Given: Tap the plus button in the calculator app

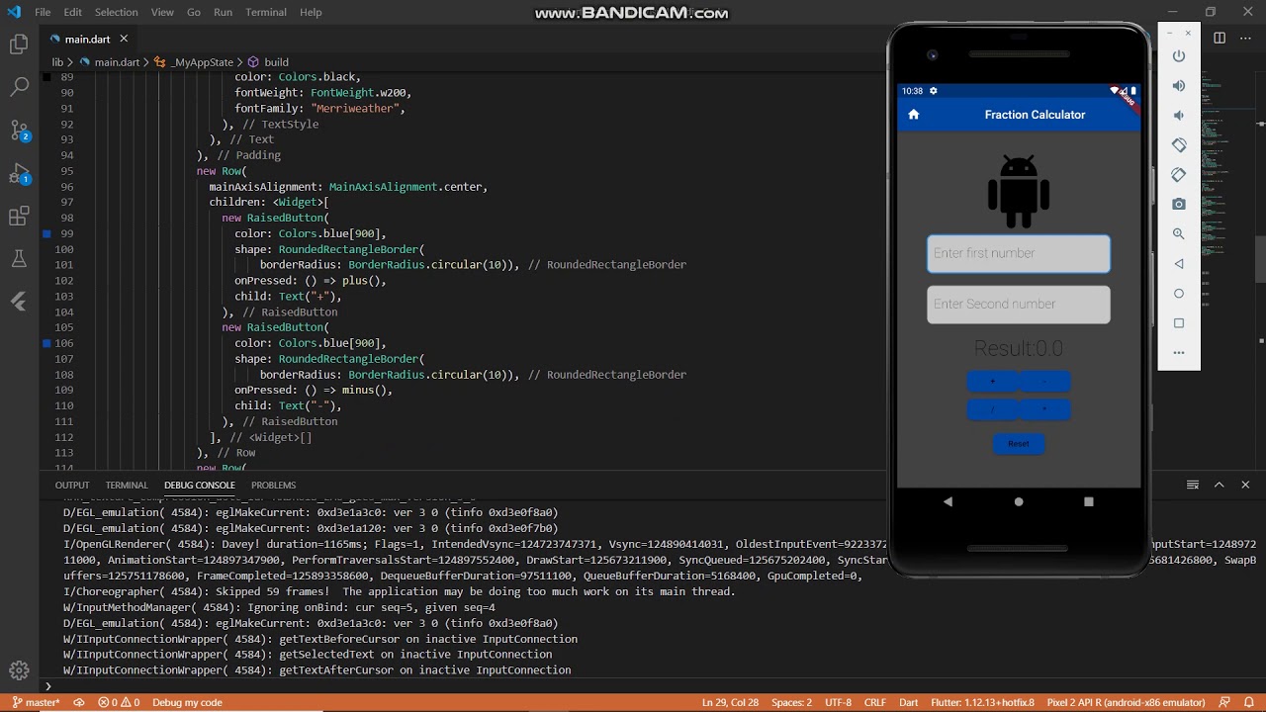Looking at the screenshot, I should [x=992, y=382].
